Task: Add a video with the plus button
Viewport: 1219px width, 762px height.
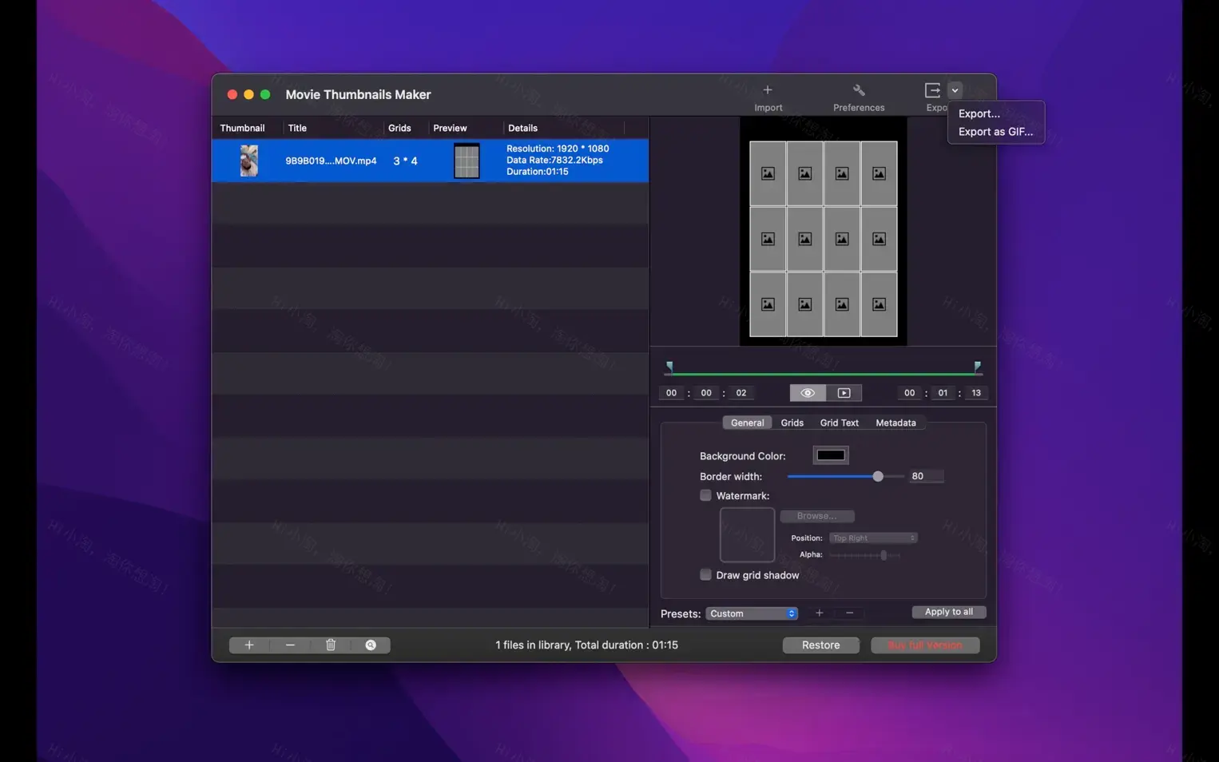Action: tap(248, 645)
